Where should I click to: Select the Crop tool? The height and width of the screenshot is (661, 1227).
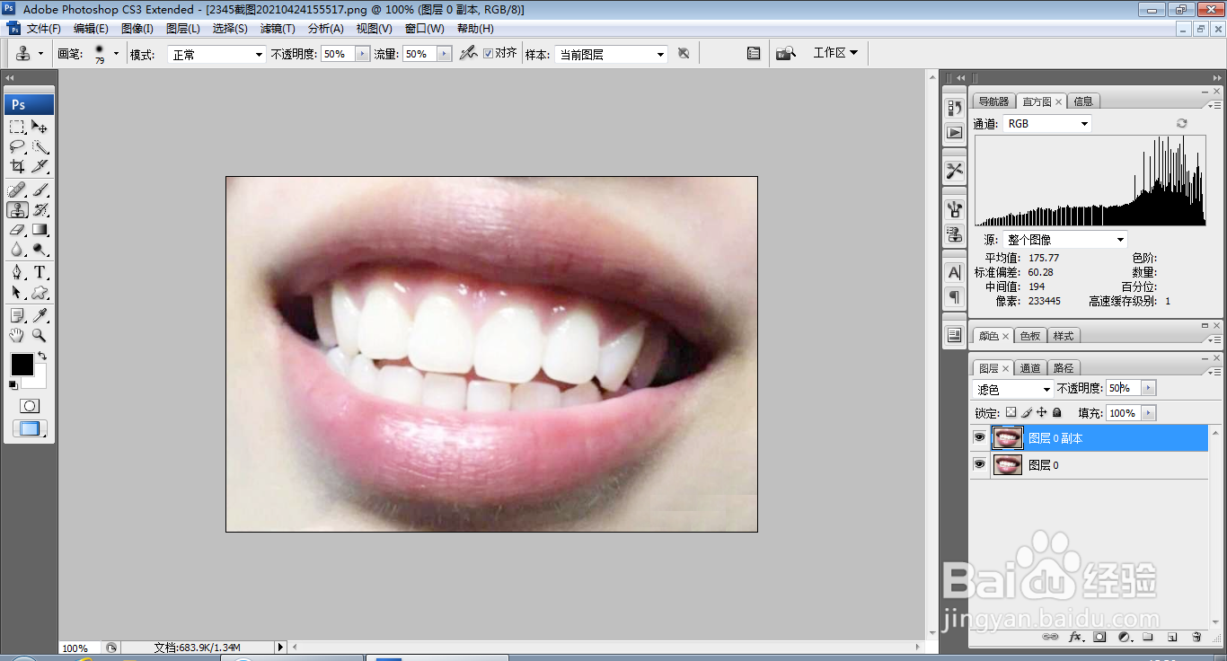(x=17, y=166)
